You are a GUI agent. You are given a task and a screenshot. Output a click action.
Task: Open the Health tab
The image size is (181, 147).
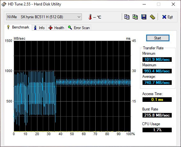click(x=56, y=28)
